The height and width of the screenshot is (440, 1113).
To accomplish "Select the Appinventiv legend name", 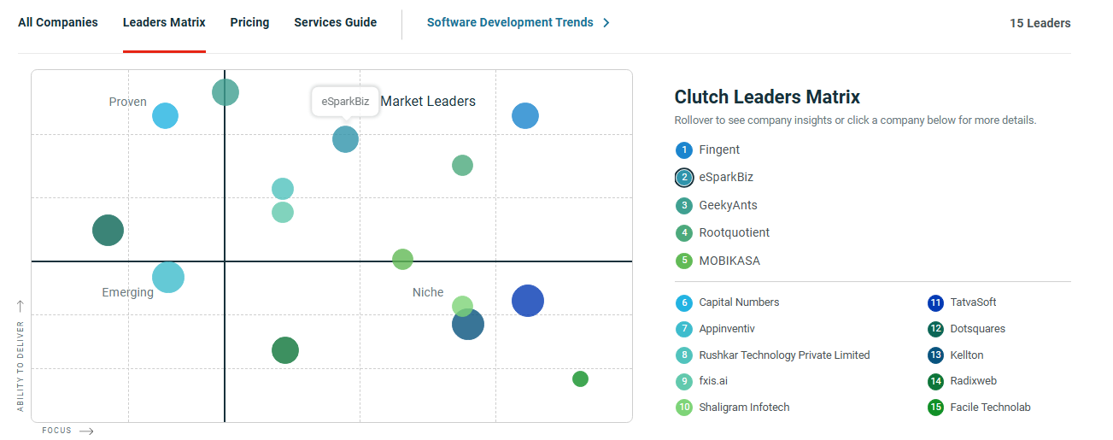I will click(x=727, y=329).
